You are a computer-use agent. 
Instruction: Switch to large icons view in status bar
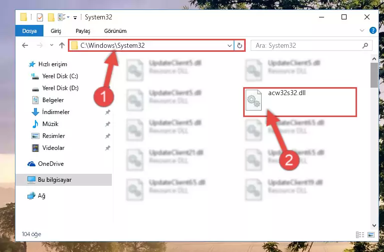(371, 235)
